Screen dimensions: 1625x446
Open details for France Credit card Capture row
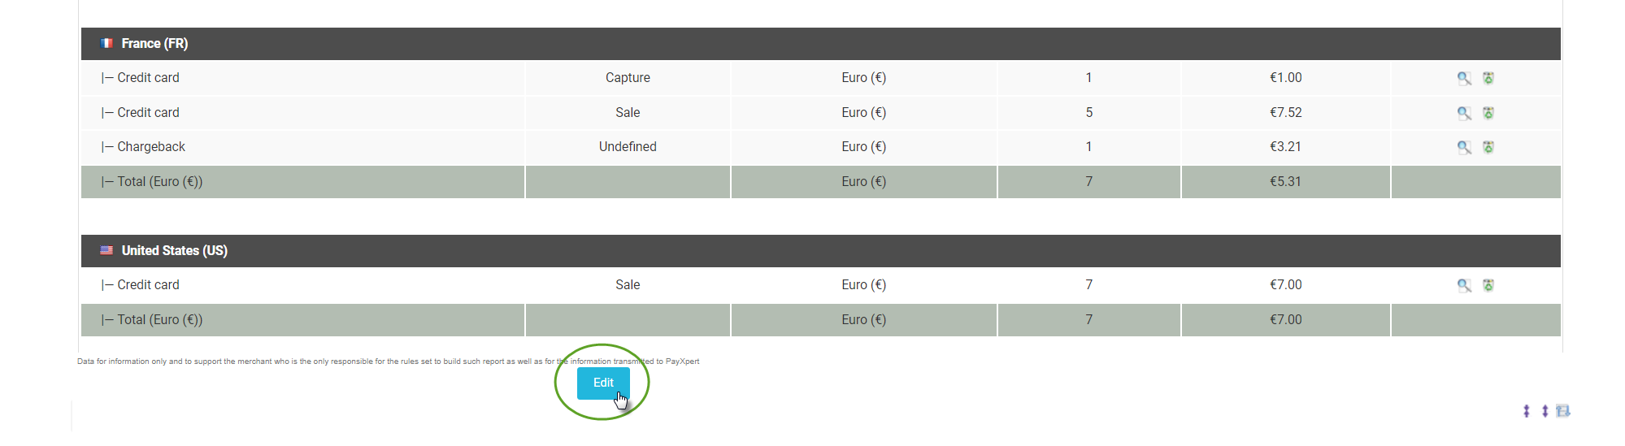(x=1463, y=78)
